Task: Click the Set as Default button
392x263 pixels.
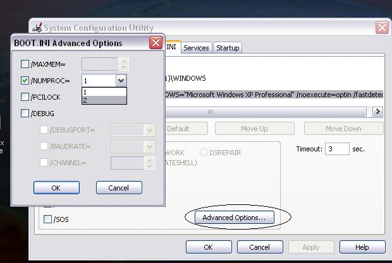Action: [x=187, y=129]
